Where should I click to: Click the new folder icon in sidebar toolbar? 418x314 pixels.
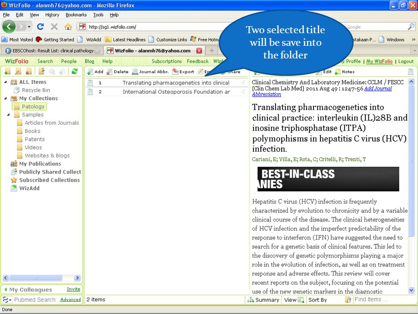(x=8, y=71)
